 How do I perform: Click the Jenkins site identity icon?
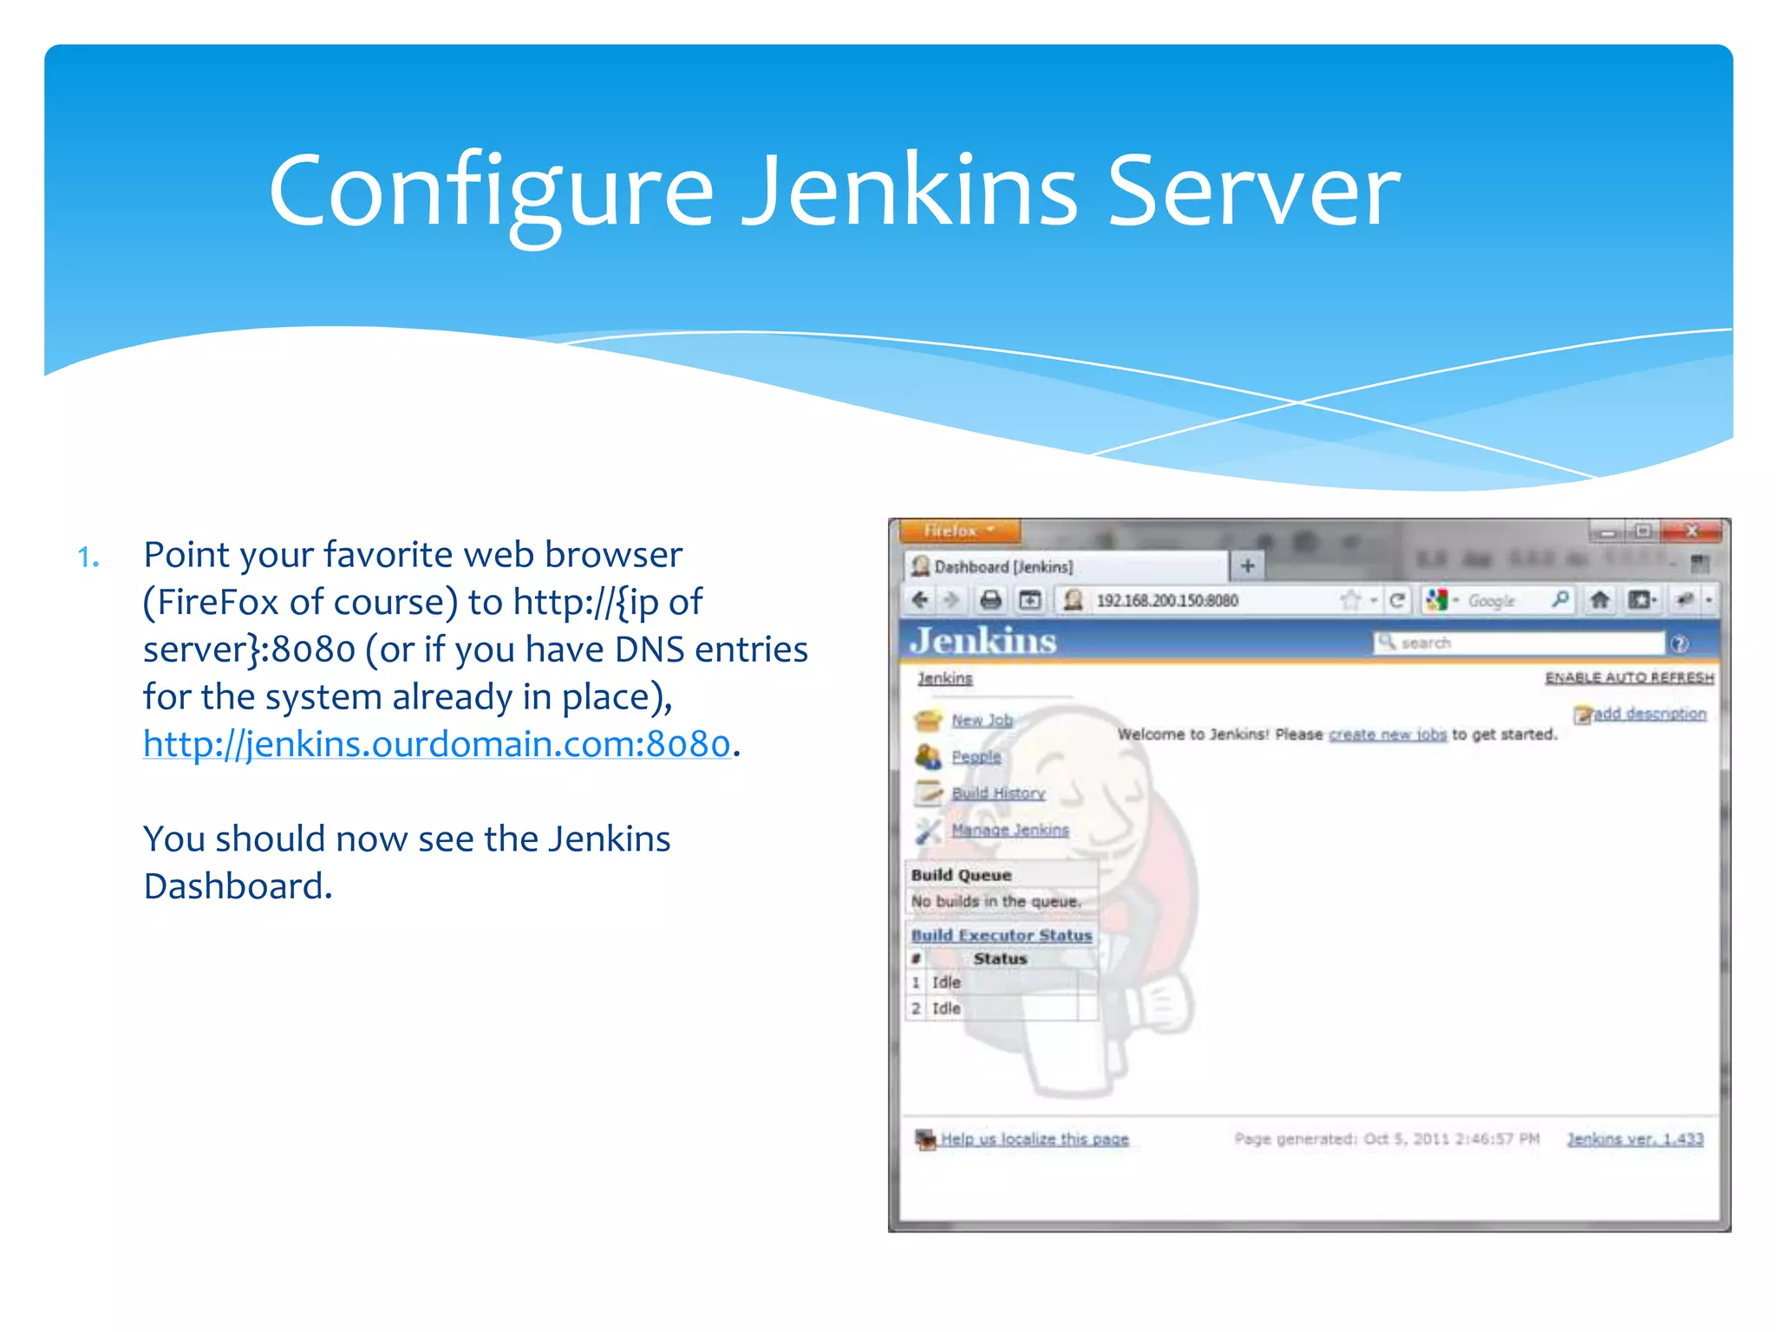tap(1073, 600)
